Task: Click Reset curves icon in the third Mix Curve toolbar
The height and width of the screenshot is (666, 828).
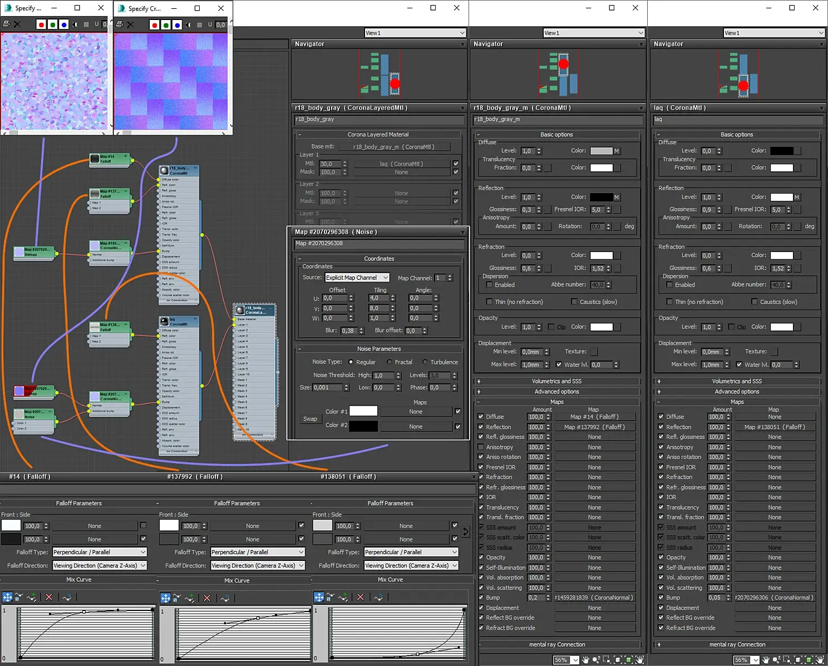Action: (378, 597)
